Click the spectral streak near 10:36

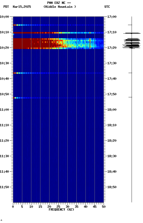point(58,73)
